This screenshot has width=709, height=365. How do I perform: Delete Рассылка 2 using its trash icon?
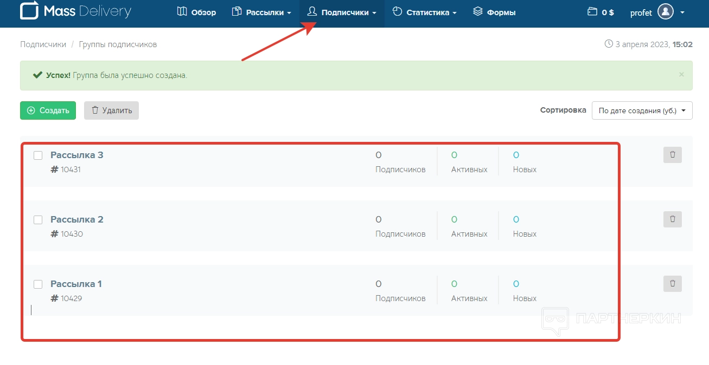[x=672, y=219]
